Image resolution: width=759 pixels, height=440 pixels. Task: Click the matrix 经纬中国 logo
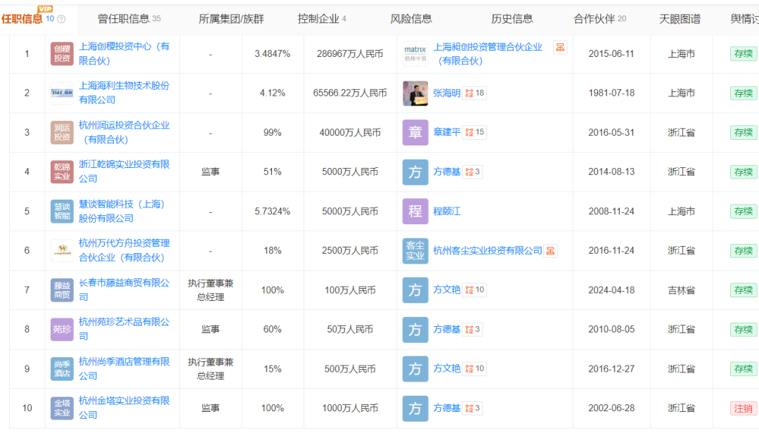click(x=415, y=53)
